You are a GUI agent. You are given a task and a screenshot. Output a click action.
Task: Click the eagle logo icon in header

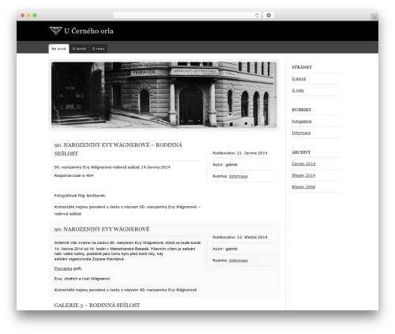(55, 31)
